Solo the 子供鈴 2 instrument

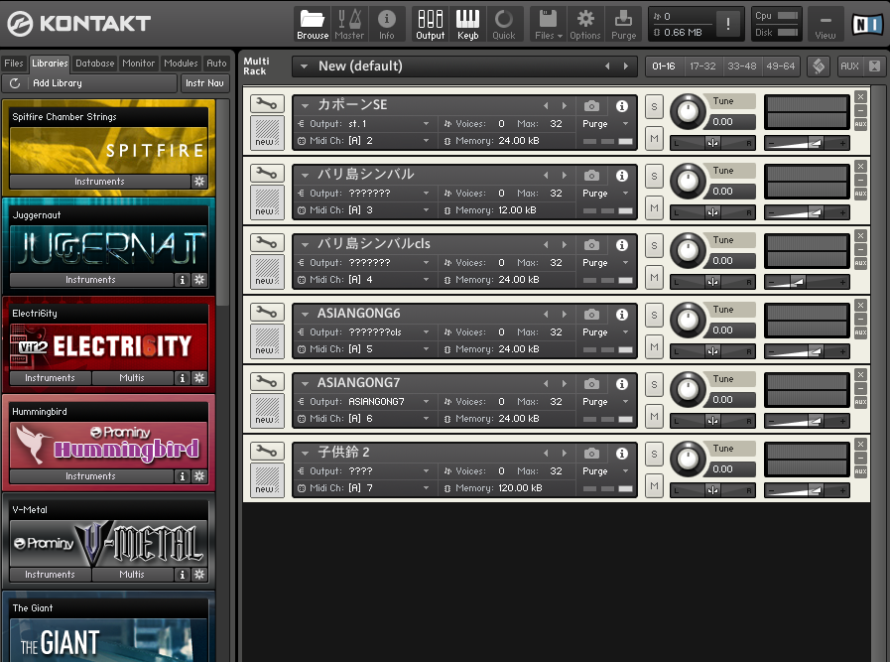654,455
